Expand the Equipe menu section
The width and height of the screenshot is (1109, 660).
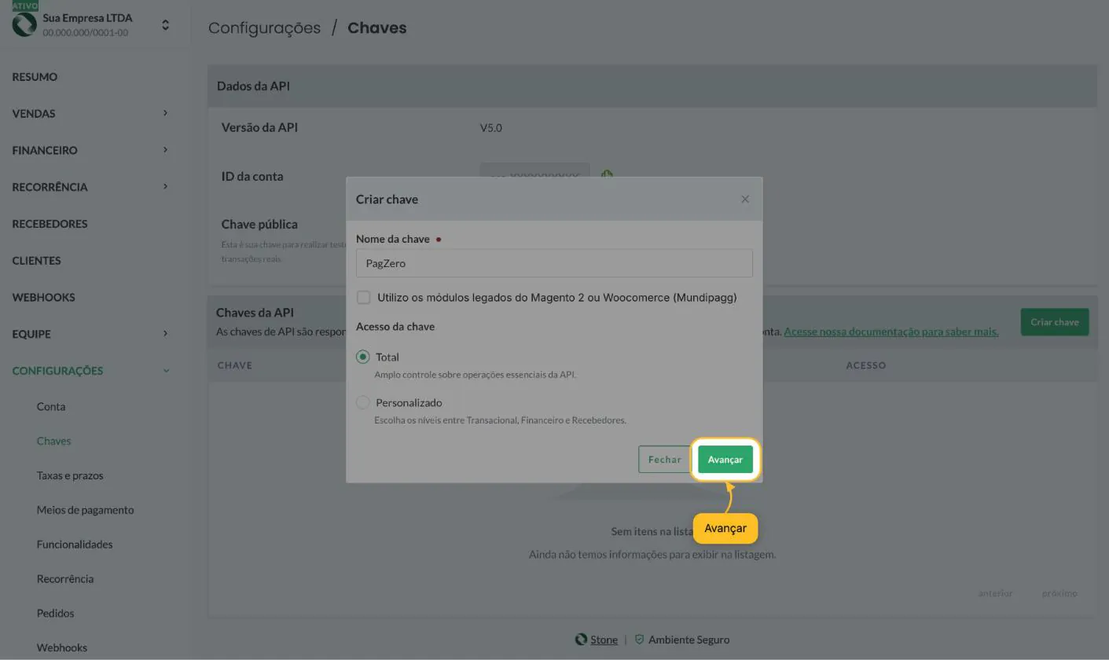pos(165,334)
